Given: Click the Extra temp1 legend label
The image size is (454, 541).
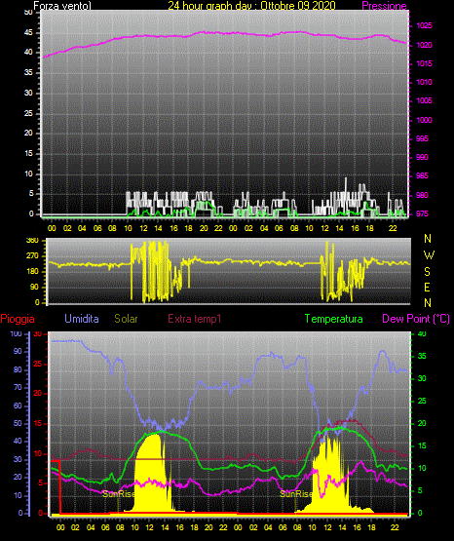Looking at the screenshot, I should pyautogui.click(x=195, y=319).
